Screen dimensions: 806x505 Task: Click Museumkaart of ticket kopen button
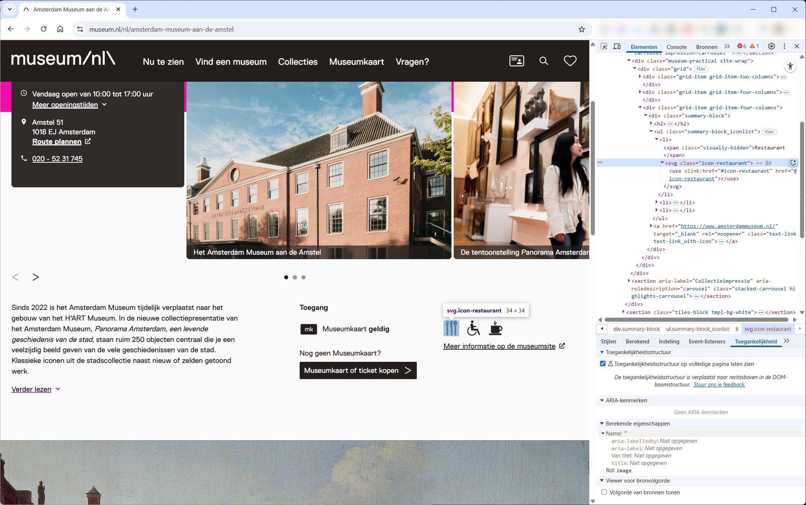358,370
